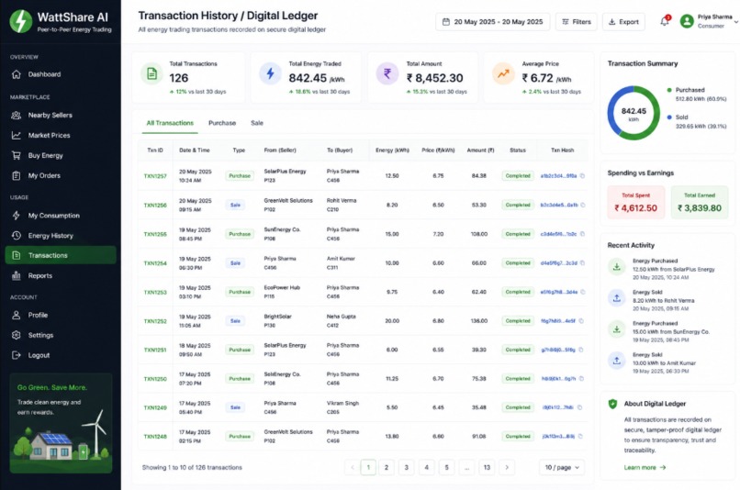Switch to the Sale tab

(257, 123)
